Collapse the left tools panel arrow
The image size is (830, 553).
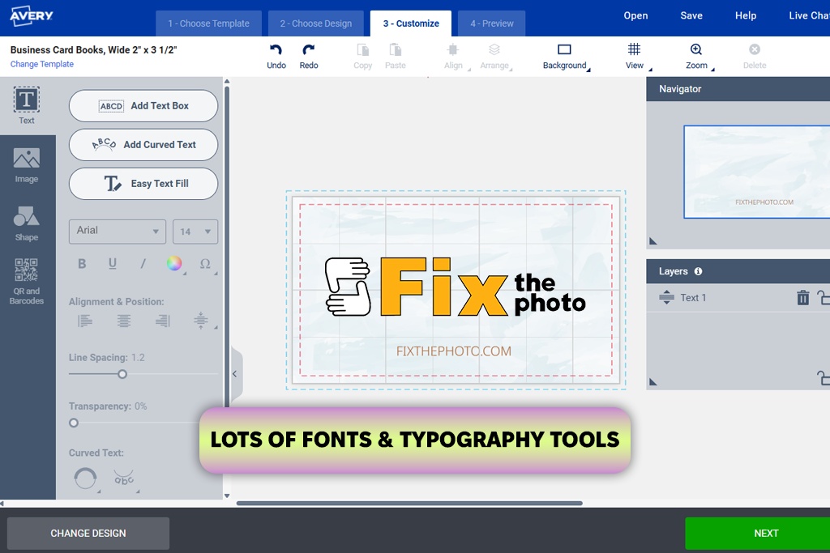(x=236, y=374)
